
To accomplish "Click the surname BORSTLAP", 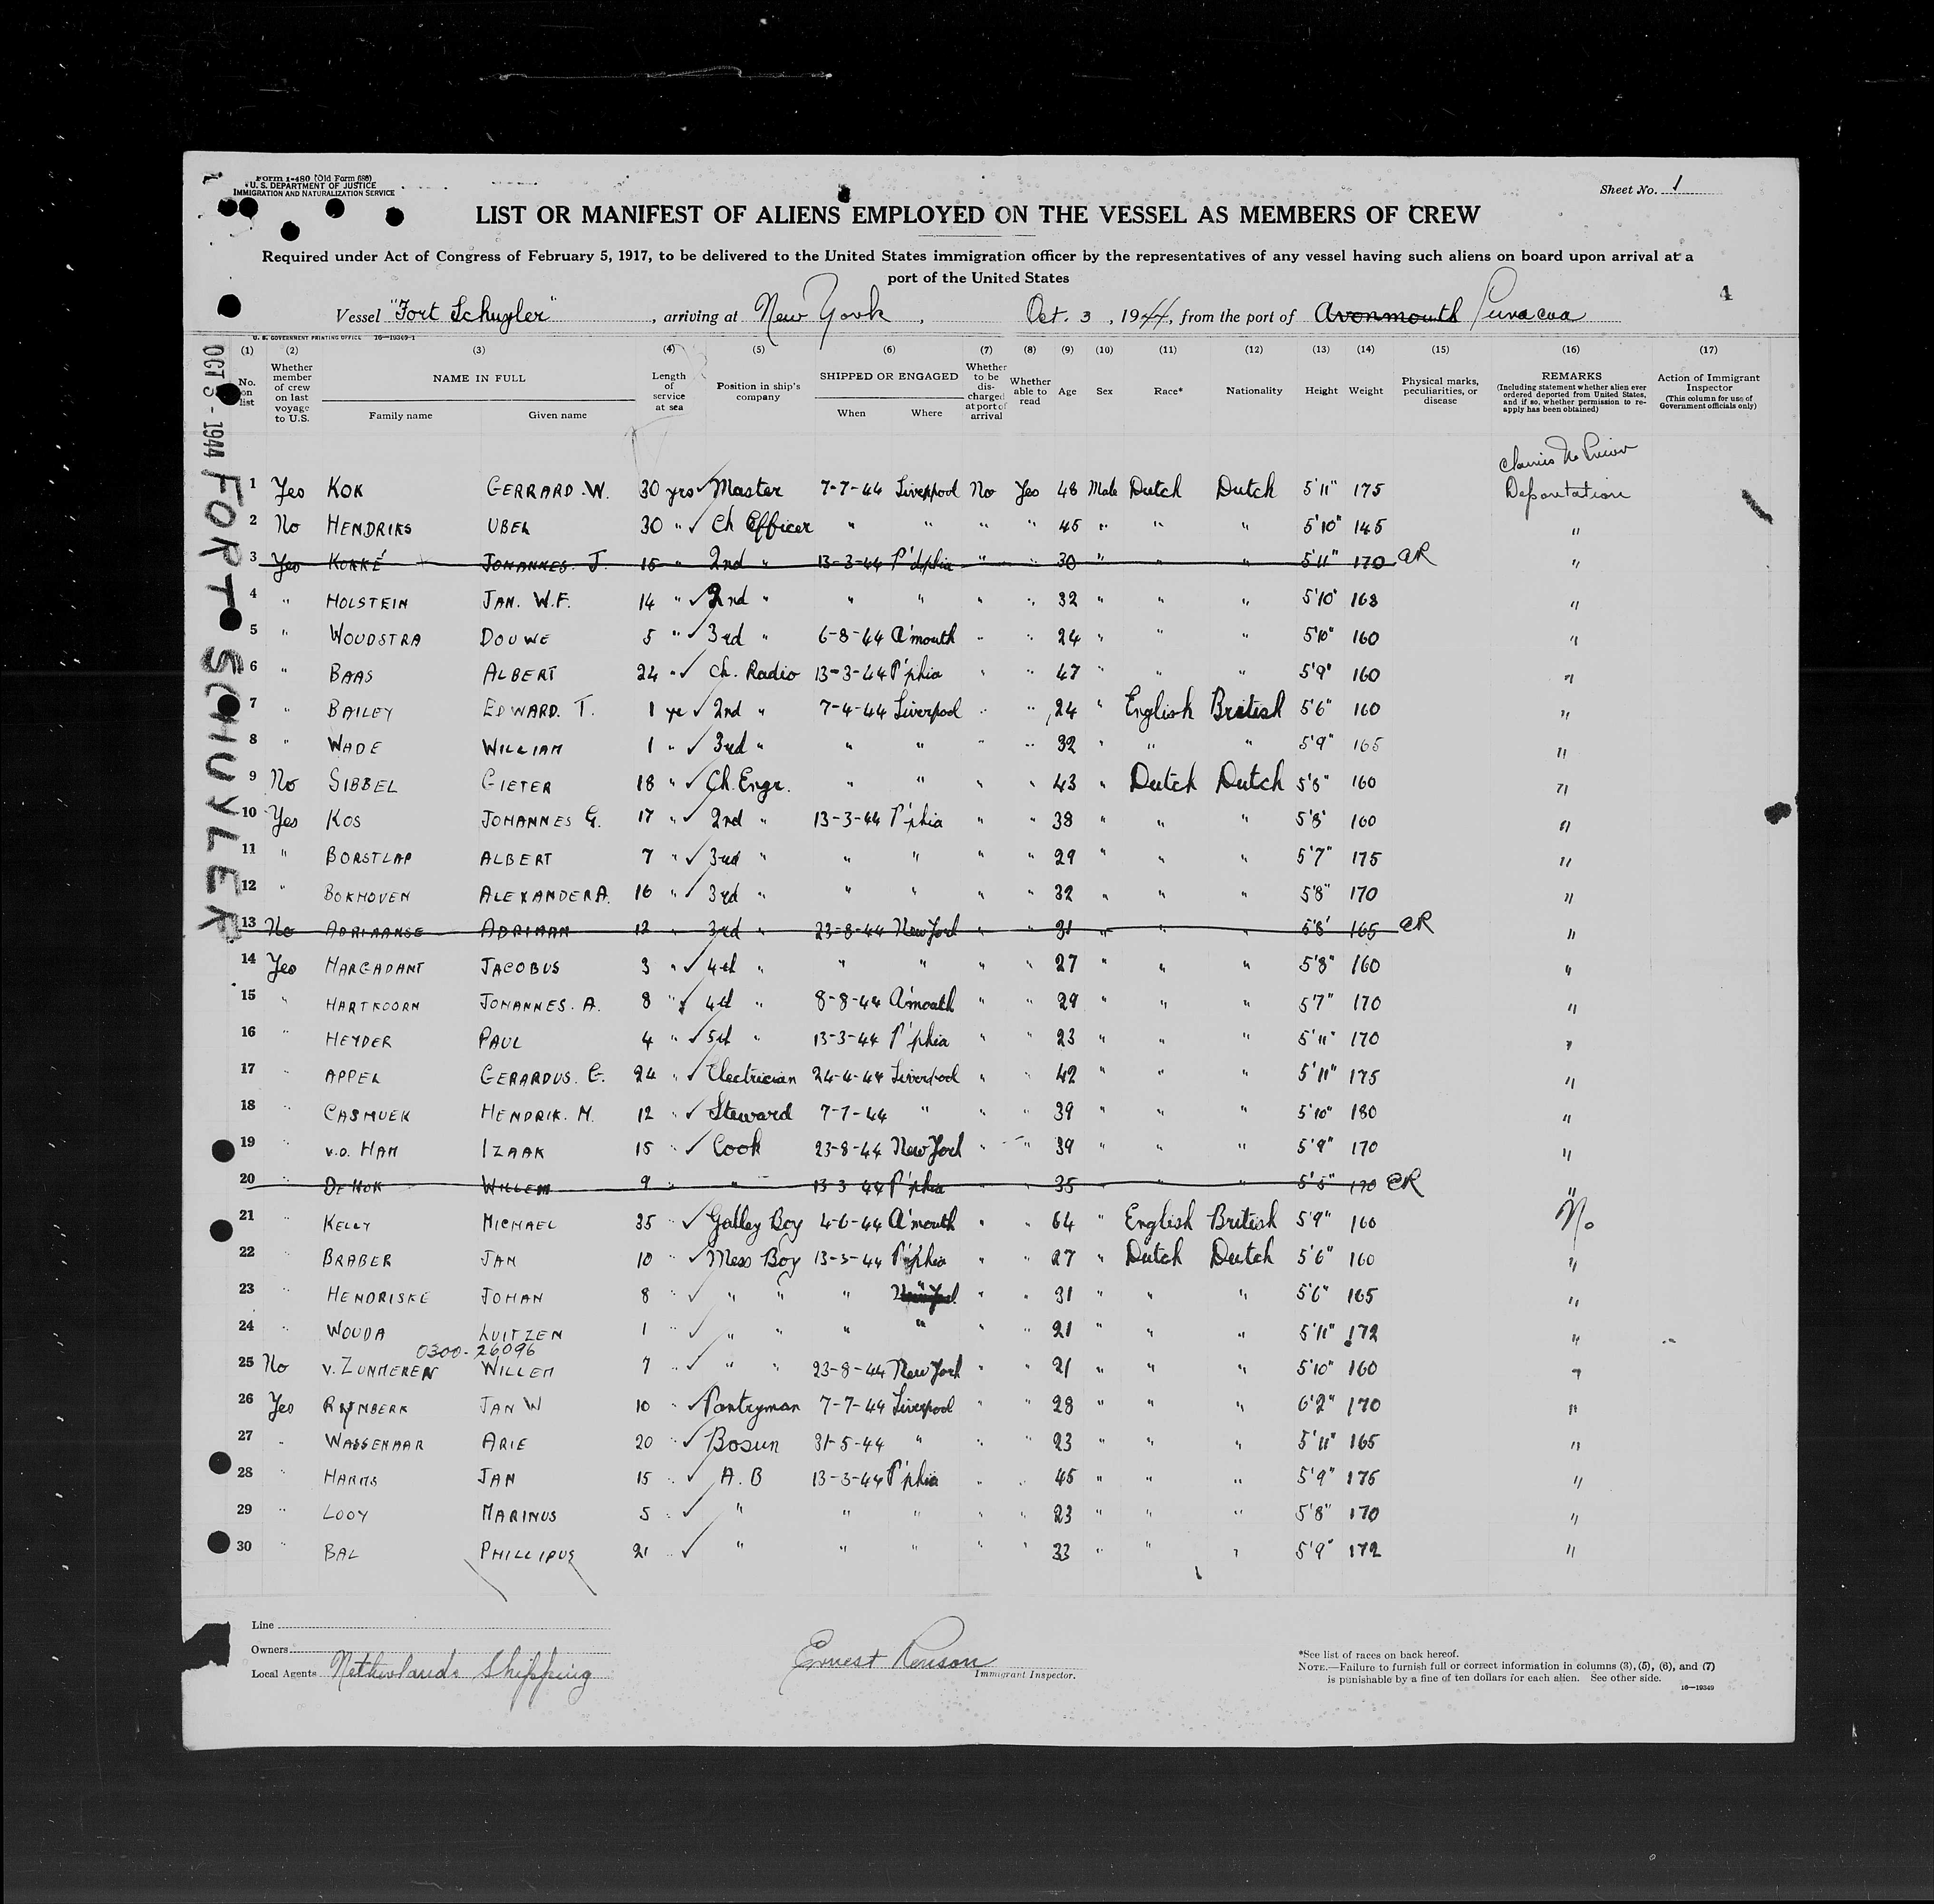I will tap(368, 858).
